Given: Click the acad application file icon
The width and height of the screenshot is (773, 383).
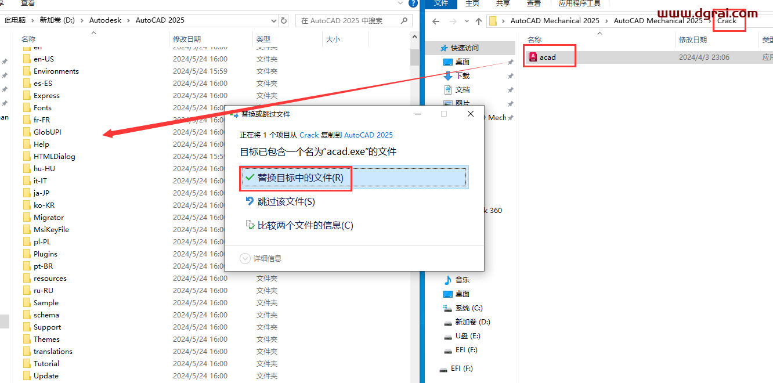Looking at the screenshot, I should coord(533,57).
